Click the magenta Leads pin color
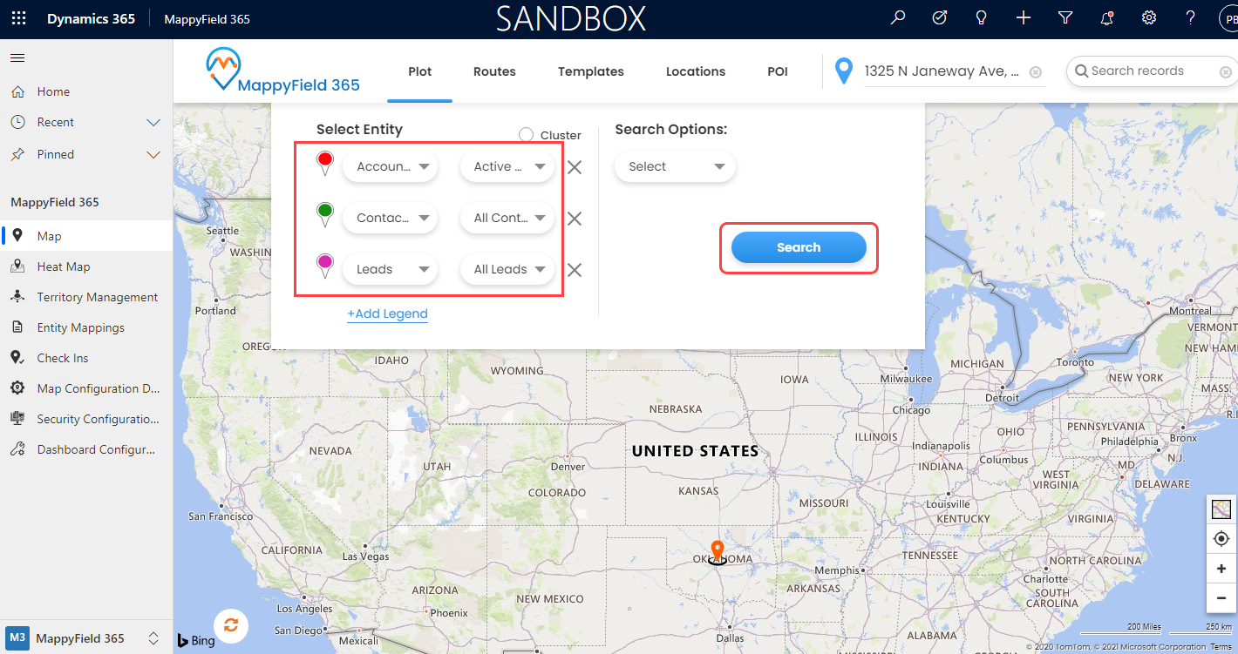This screenshot has width=1238, height=654. [x=325, y=266]
